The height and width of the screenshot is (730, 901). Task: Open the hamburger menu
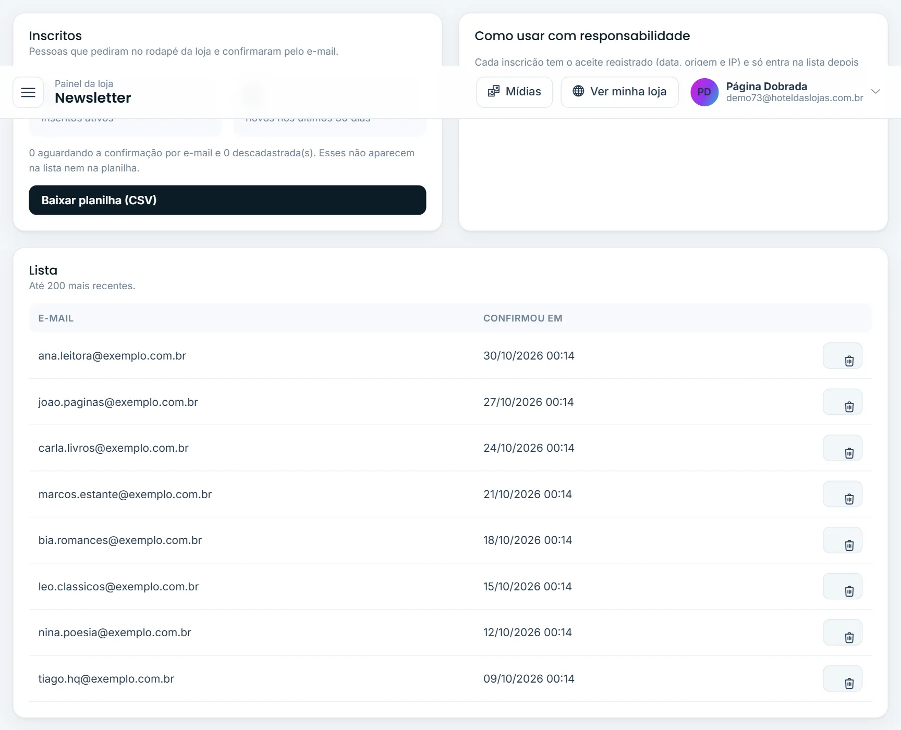(28, 92)
